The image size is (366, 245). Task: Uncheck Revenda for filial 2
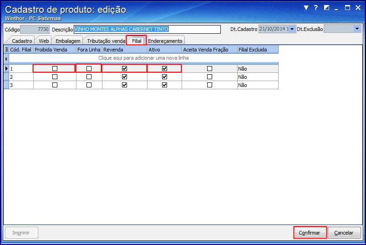124,77
